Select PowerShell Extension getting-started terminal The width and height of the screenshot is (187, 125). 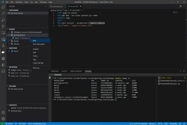[172, 81]
